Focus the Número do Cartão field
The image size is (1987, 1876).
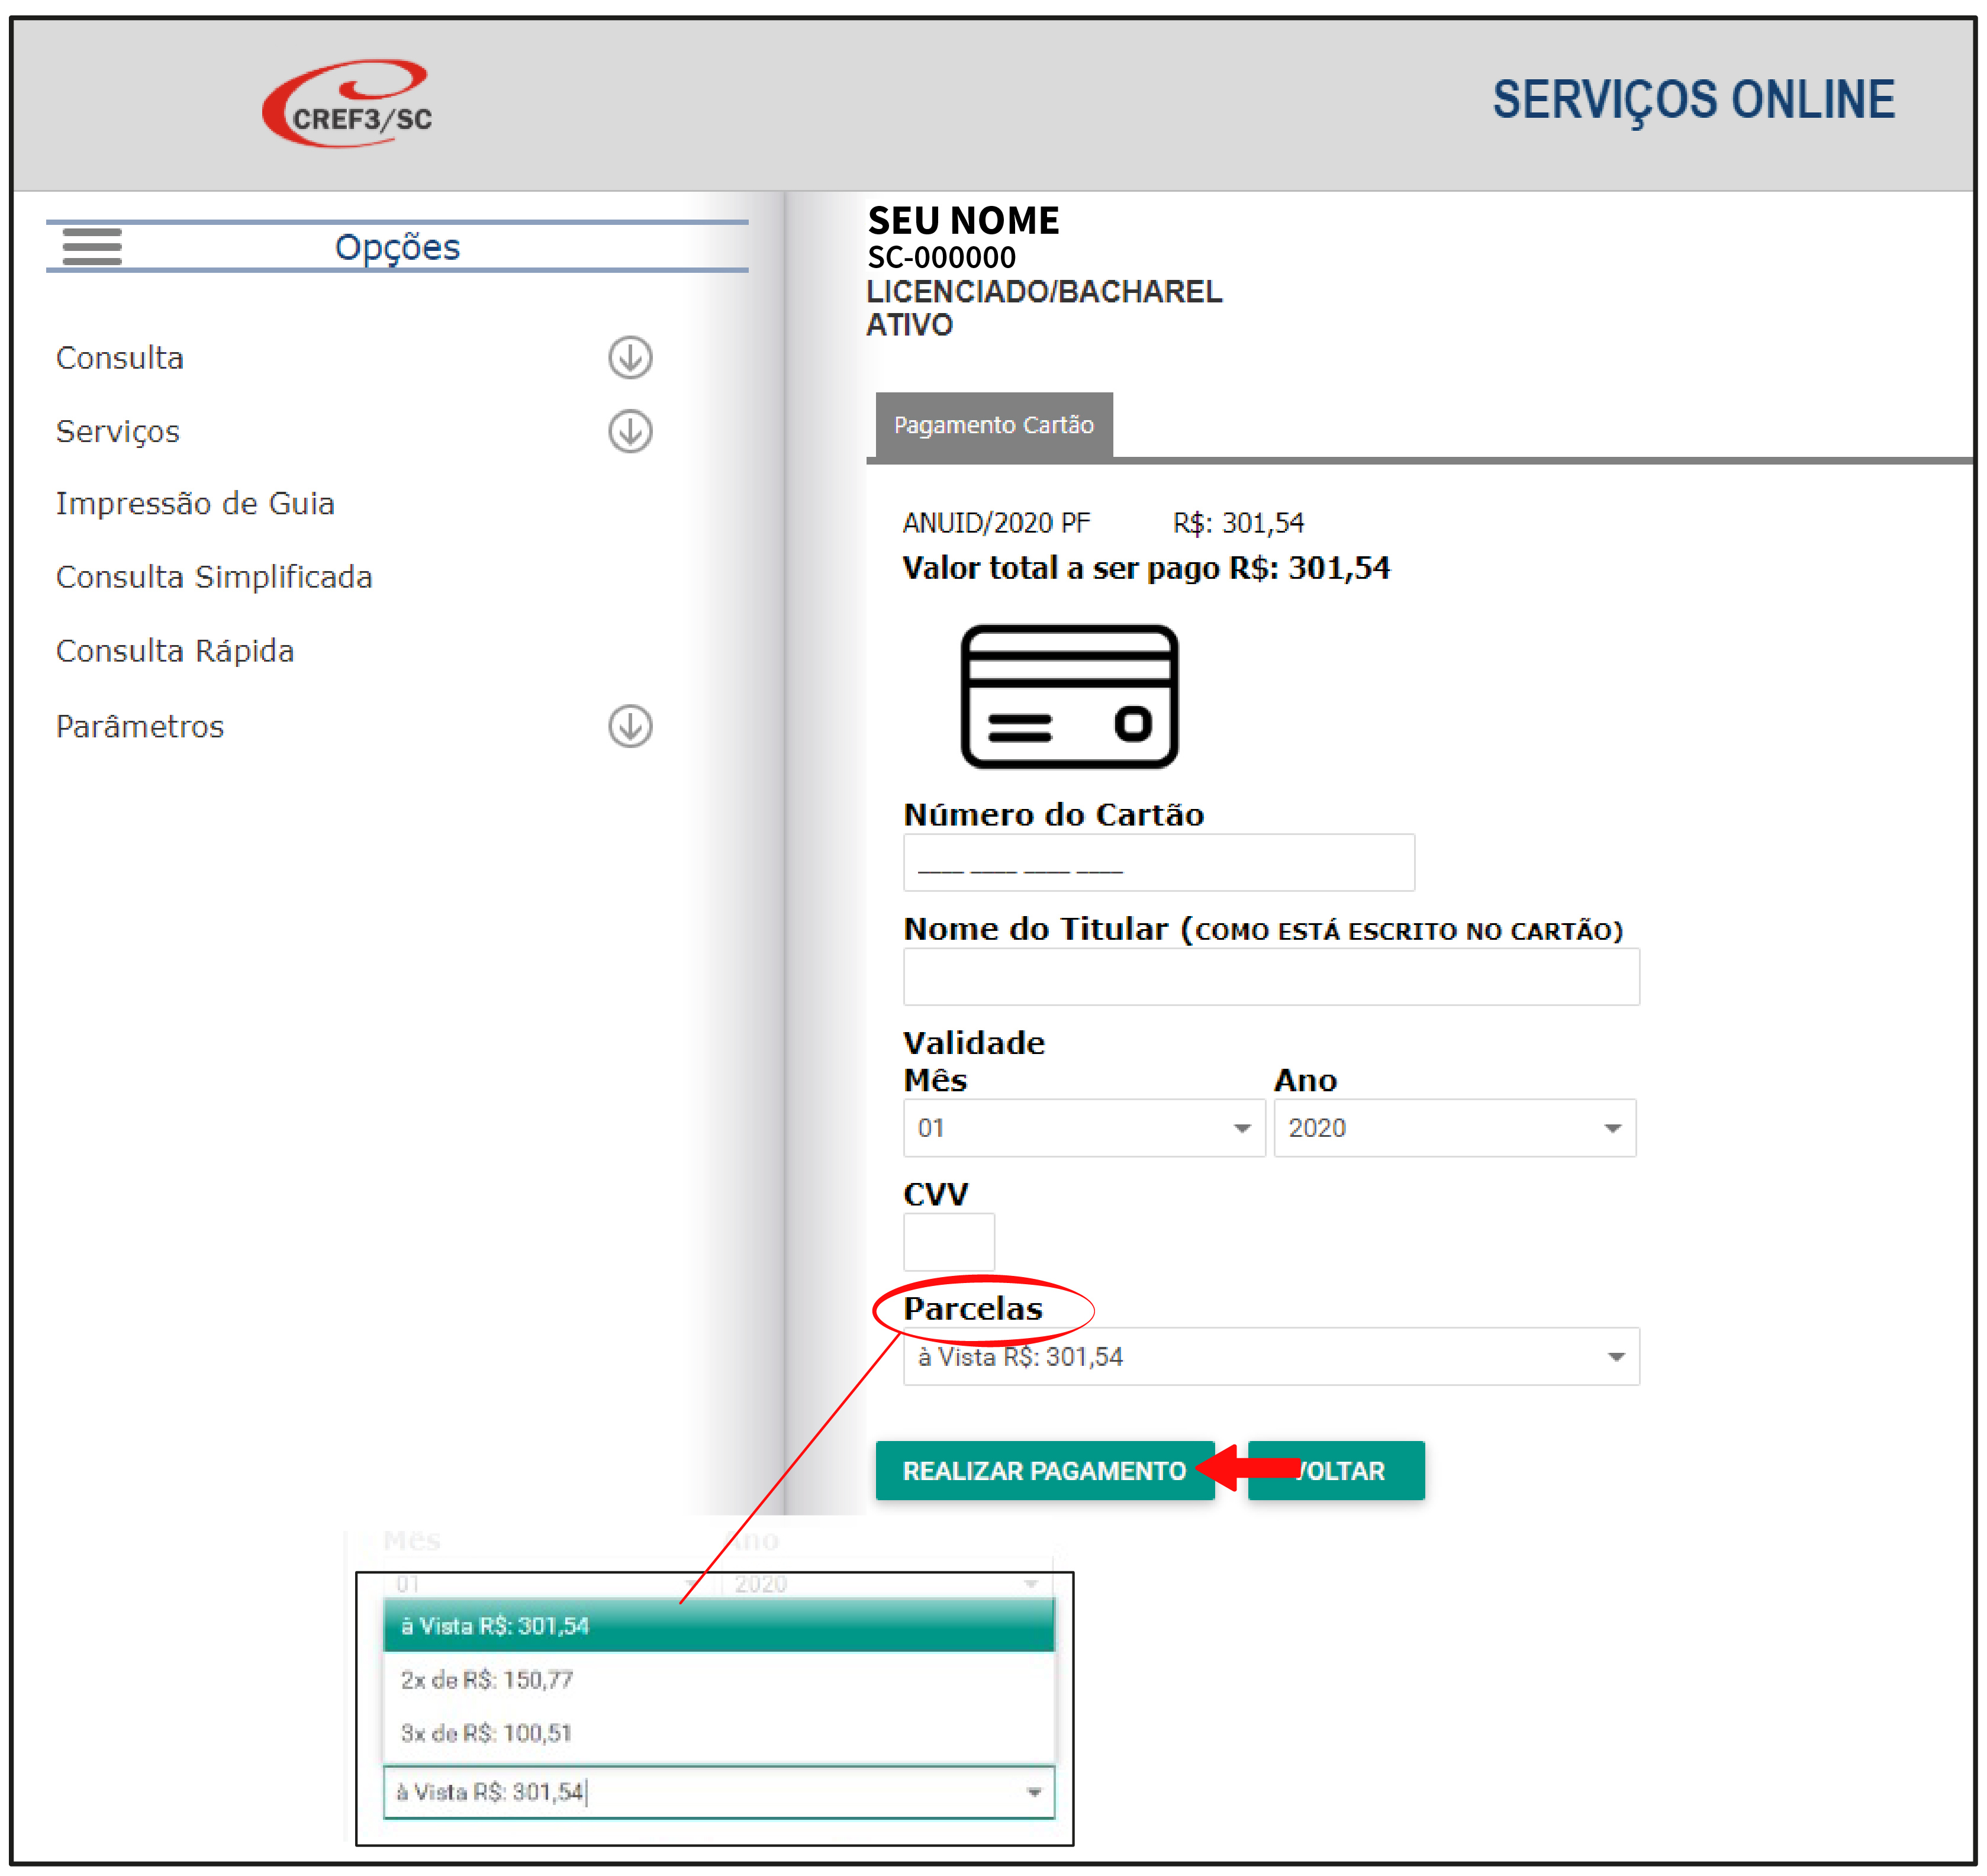pyautogui.click(x=1158, y=863)
